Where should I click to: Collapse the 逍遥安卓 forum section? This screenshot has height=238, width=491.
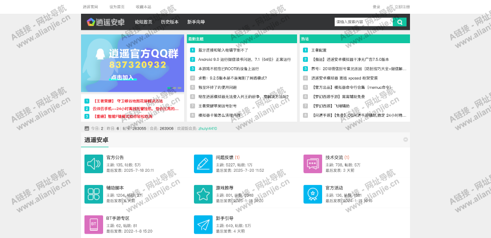[406, 140]
